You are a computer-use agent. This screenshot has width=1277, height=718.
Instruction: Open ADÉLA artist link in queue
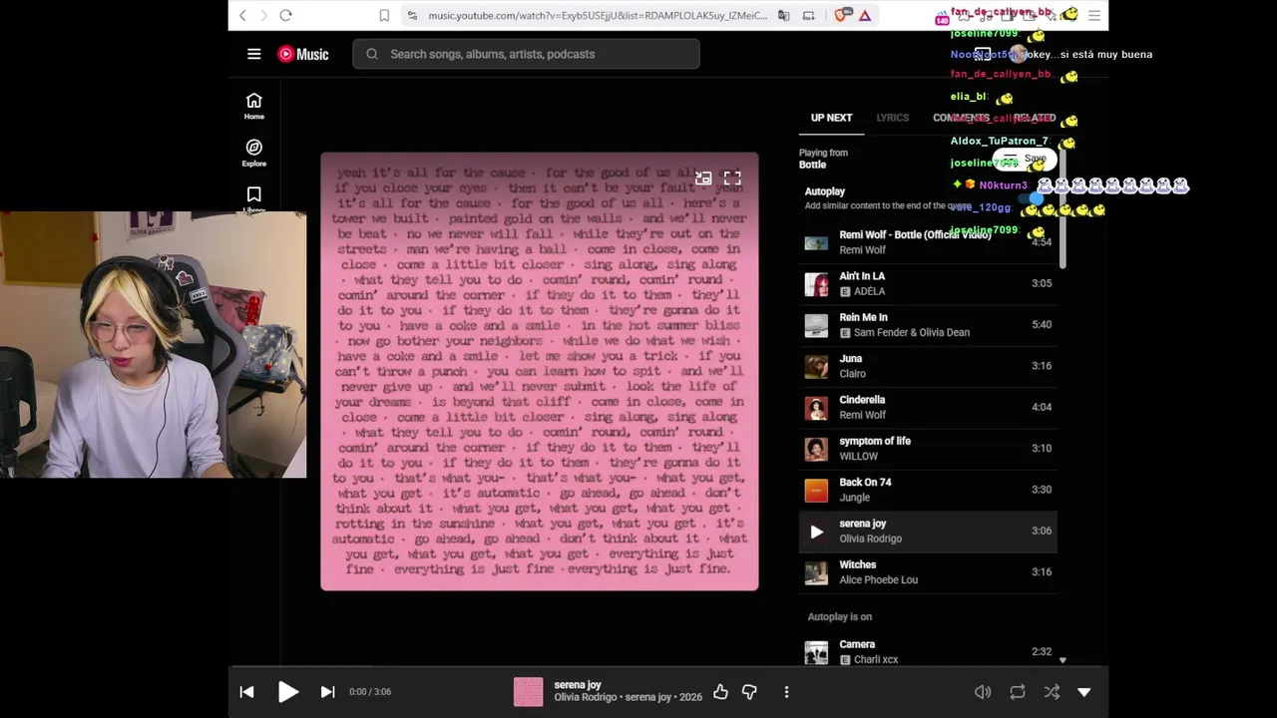[x=869, y=292]
